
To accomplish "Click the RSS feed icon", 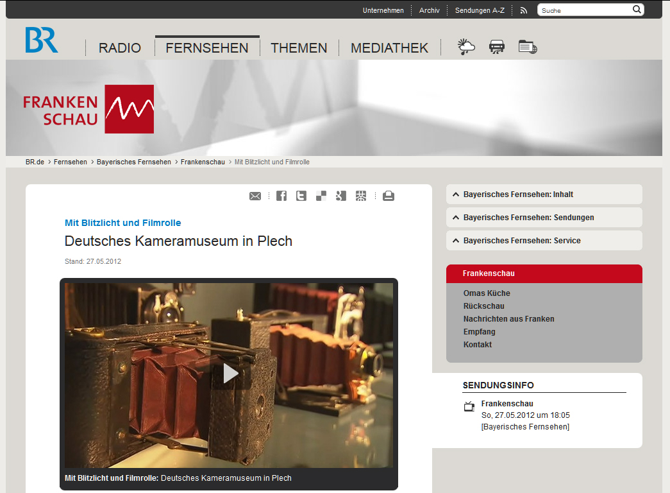I will tap(523, 11).
